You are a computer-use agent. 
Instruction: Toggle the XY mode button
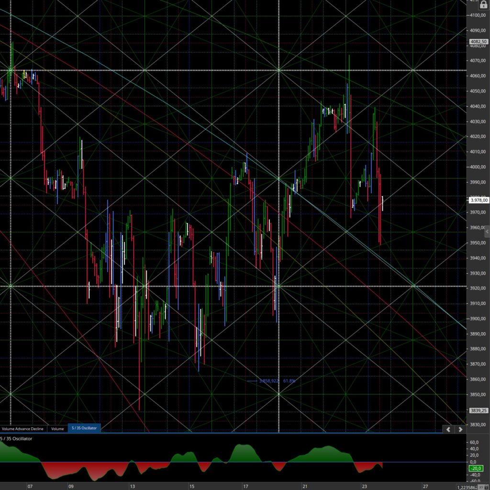[x=480, y=487]
